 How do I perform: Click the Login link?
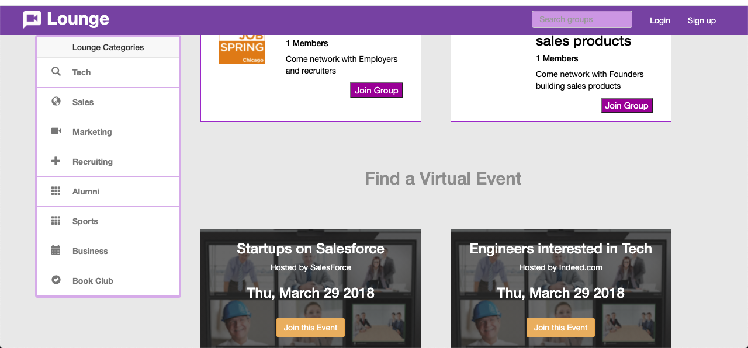click(660, 20)
